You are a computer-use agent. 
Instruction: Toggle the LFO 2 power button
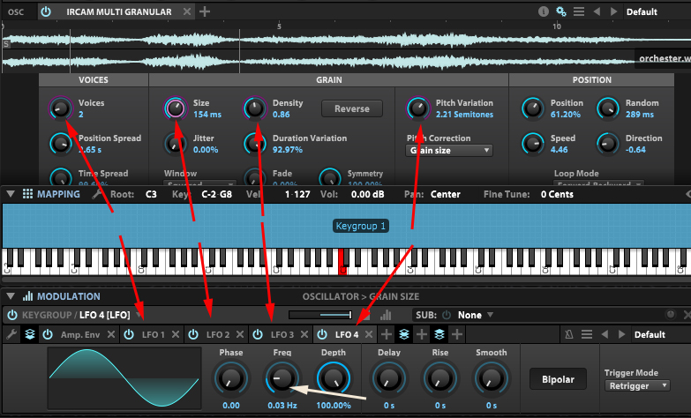tap(193, 335)
